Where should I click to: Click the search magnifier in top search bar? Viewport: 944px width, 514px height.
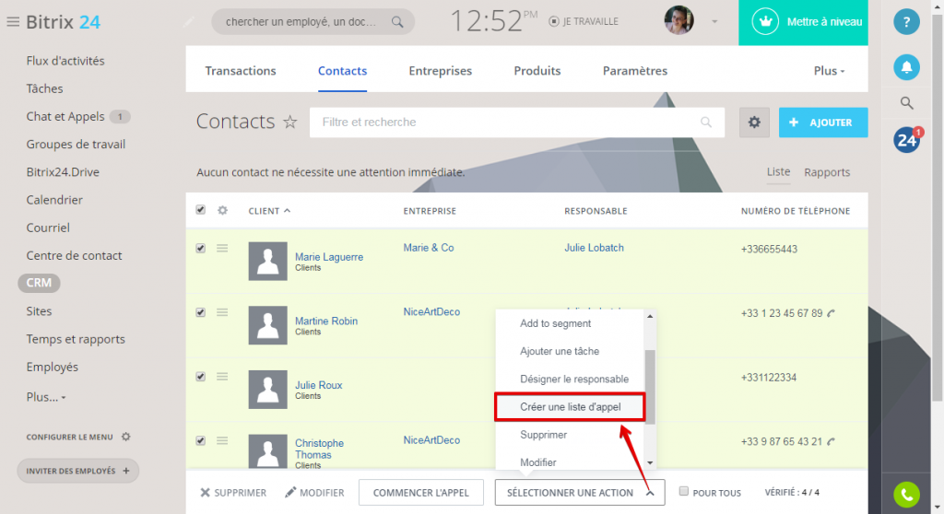[x=397, y=22]
